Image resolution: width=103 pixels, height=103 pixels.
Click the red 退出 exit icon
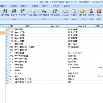(99, 11)
